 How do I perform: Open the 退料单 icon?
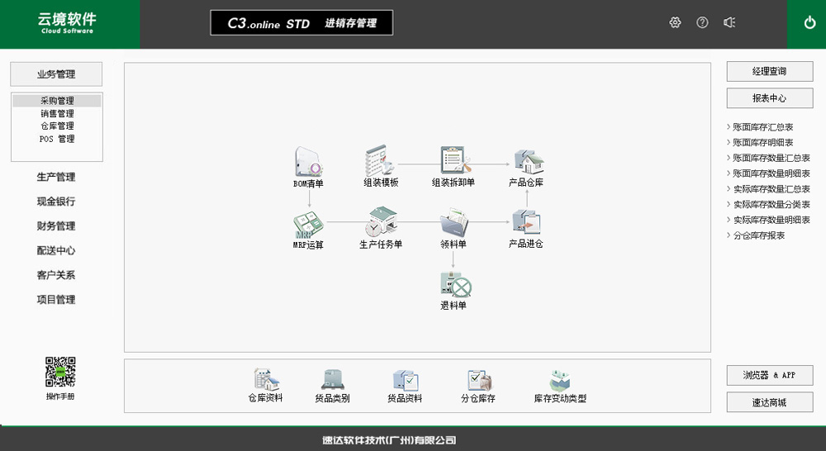pyautogui.click(x=453, y=285)
